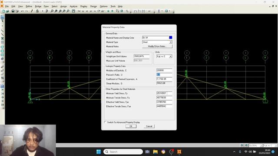This screenshot has height=156, width=278.
Task: Open the GLOBAL coordinate system dropdown
Action: coord(261,146)
